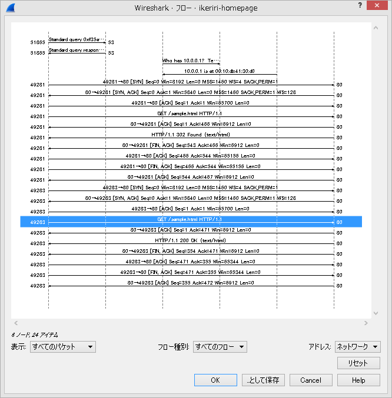Image resolution: width=392 pixels, height=398 pixels.
Task: Select the 49283→80 [FIN, ACK] Seq=471 row
Action: (x=191, y=275)
